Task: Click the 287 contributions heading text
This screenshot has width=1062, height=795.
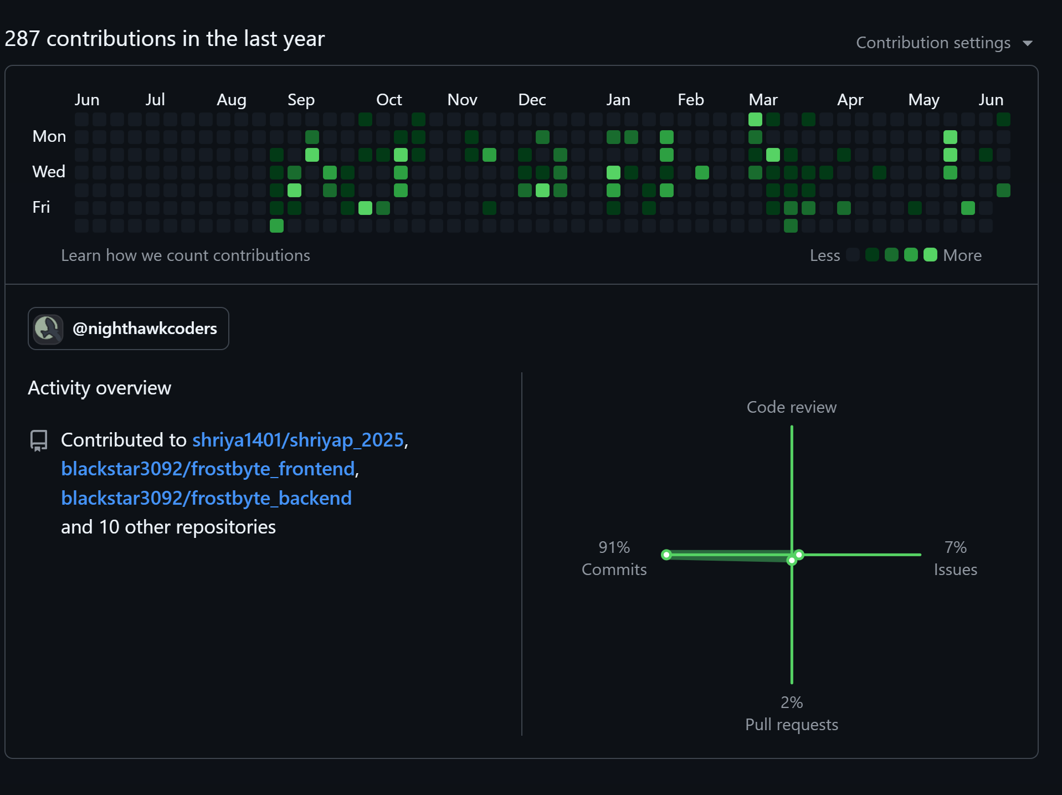Action: tap(165, 39)
